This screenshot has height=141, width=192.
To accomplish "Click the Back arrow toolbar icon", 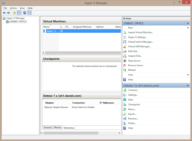I will pyautogui.click(x=4, y=13).
